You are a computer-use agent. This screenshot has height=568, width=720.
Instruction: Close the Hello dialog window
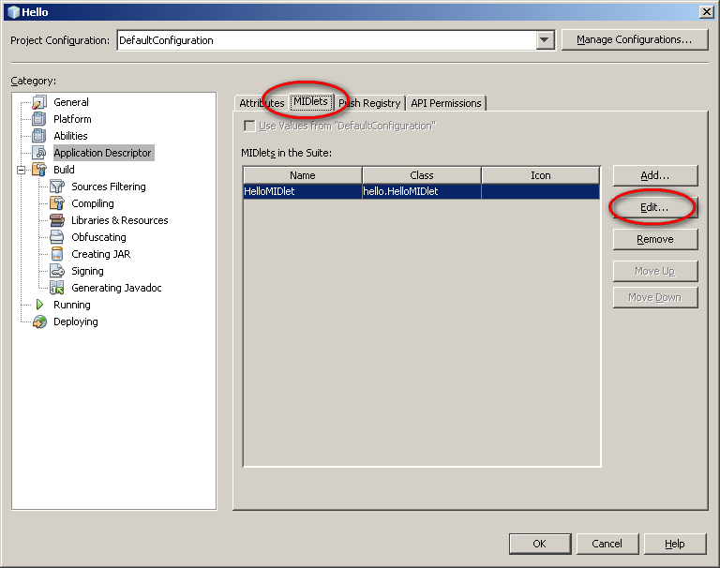click(x=706, y=12)
